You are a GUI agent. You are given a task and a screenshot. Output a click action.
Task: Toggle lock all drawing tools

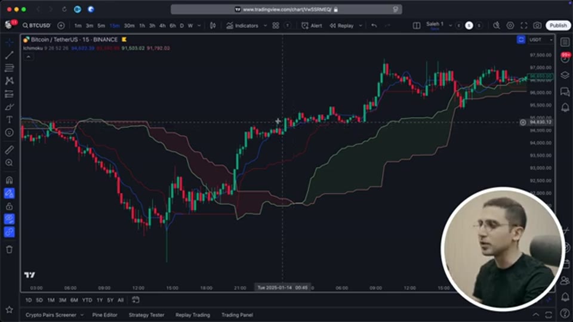click(x=9, y=206)
